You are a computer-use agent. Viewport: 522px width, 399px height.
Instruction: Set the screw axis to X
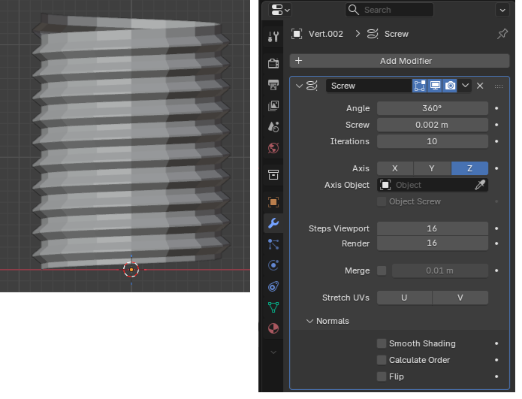(395, 168)
